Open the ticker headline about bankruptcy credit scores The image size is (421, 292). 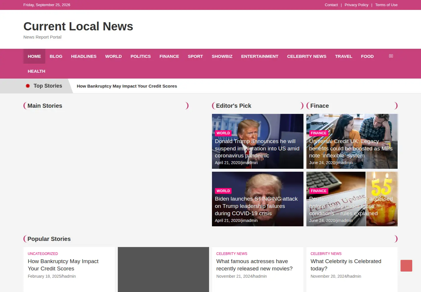127,86
